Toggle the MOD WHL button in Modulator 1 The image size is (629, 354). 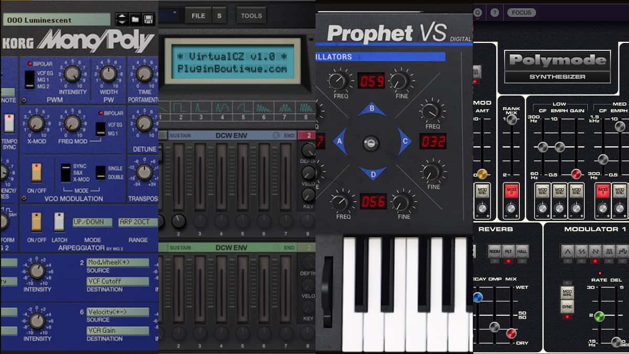point(567,293)
